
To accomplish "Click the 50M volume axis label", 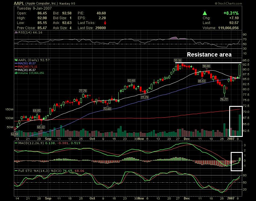I will point(10,127).
